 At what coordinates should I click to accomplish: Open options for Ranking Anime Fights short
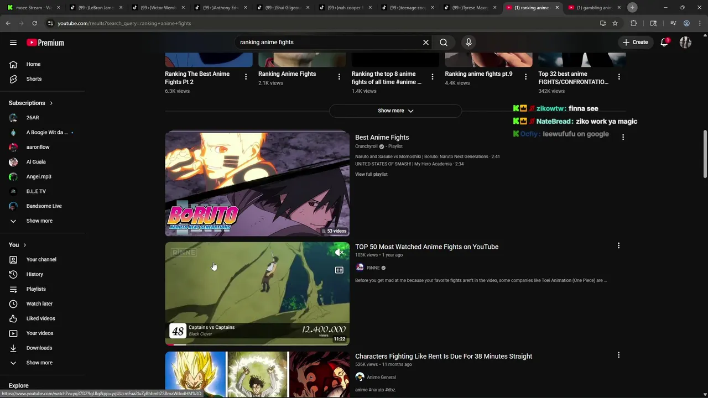point(339,77)
